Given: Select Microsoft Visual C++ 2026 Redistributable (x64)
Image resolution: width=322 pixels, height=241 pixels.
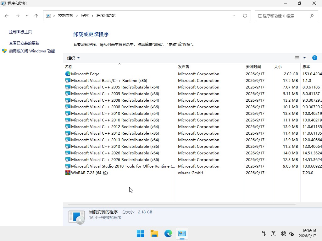Looking at the screenshot, I should pyautogui.click(x=115, y=153).
